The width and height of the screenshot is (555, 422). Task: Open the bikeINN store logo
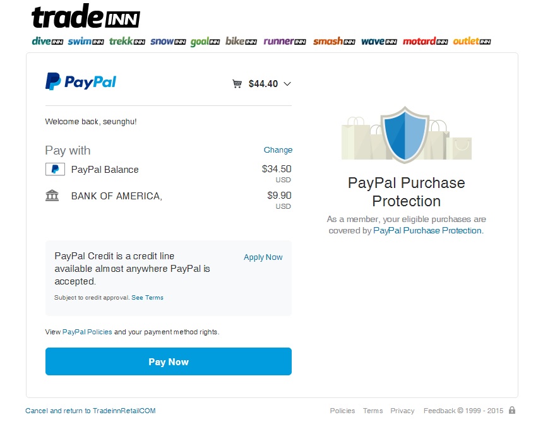tap(241, 42)
